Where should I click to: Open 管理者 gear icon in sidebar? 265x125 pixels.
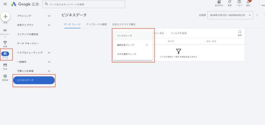5,76
